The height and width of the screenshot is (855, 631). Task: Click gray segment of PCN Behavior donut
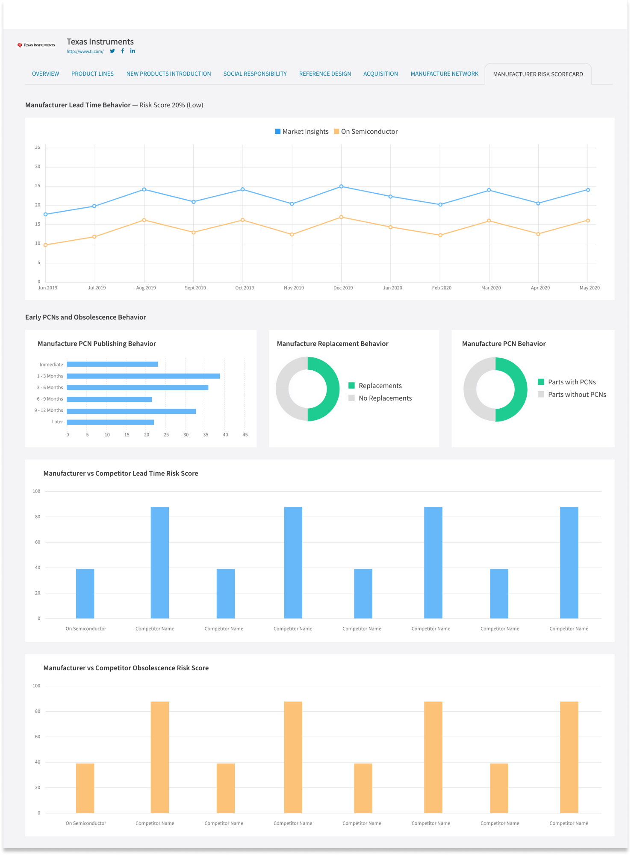(x=470, y=389)
